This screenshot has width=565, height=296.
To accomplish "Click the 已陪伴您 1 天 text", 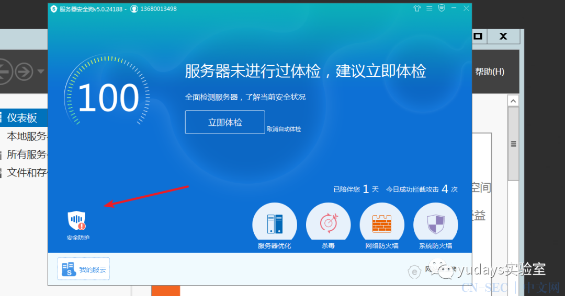I will point(356,189).
